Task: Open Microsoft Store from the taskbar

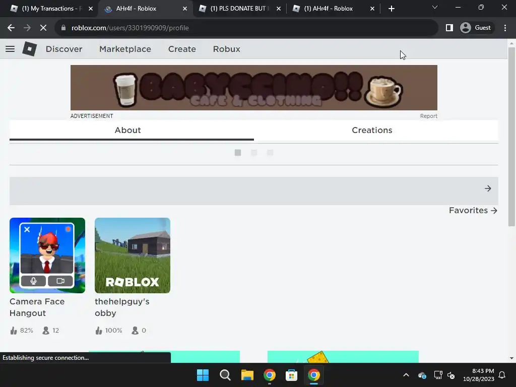Action: pyautogui.click(x=292, y=375)
